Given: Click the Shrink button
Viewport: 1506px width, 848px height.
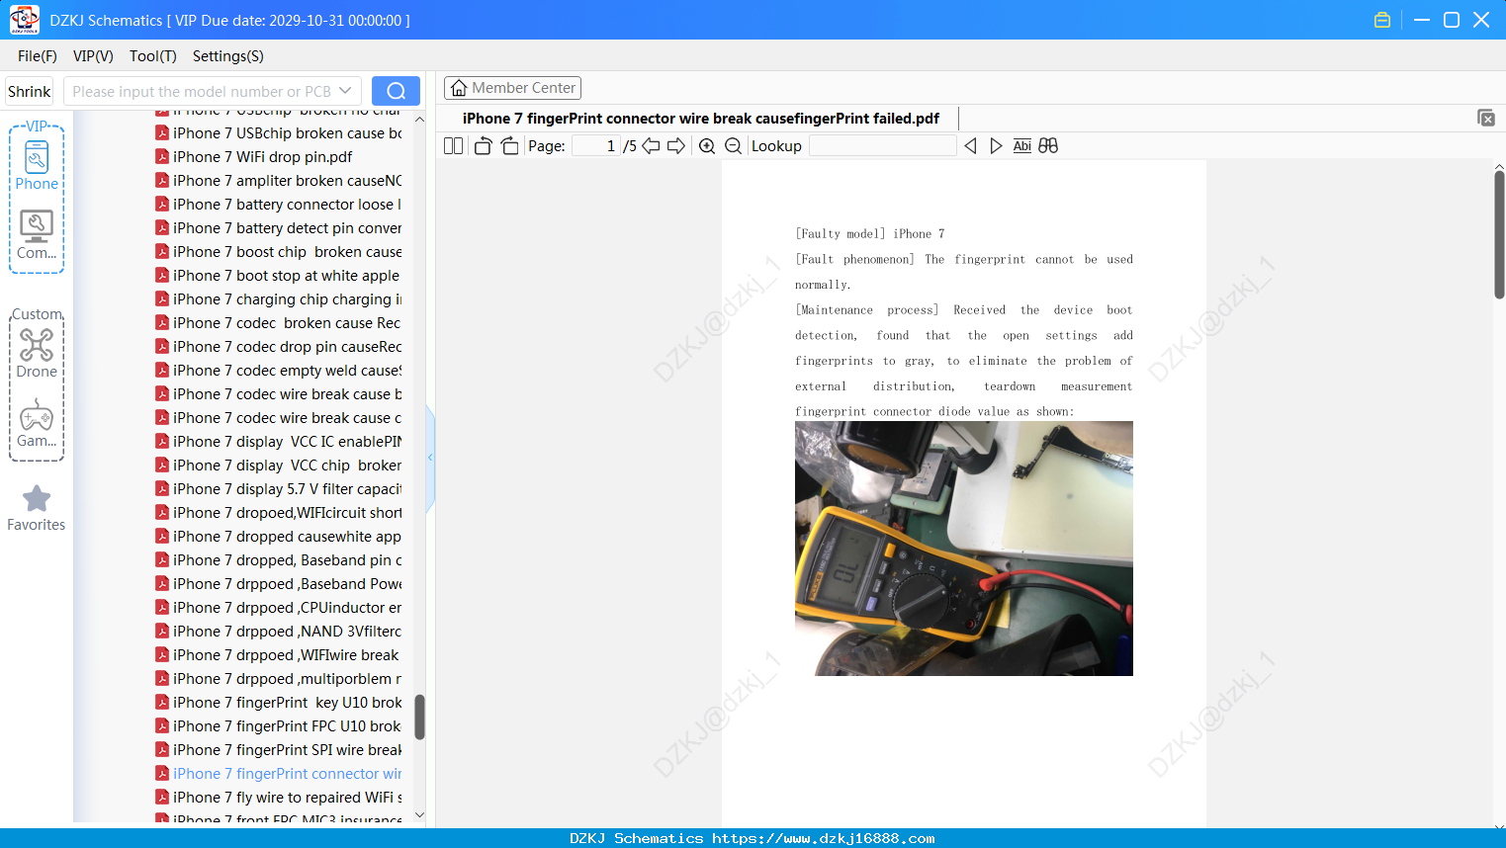Looking at the screenshot, I should pyautogui.click(x=30, y=91).
